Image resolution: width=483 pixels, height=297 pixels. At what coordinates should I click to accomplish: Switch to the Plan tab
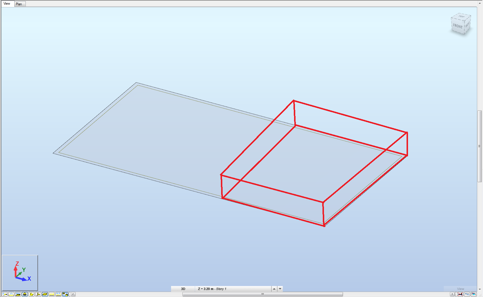pos(19,4)
